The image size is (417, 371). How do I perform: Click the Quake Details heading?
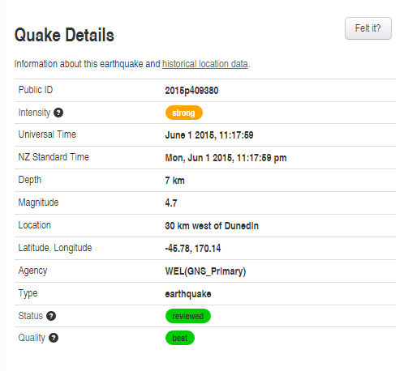point(64,35)
